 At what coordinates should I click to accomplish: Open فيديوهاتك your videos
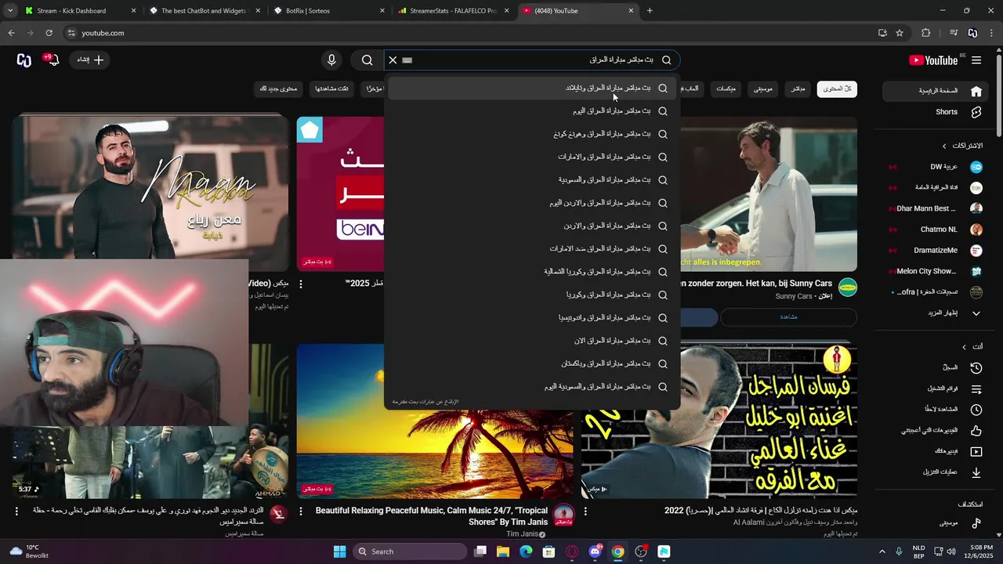[936, 451]
